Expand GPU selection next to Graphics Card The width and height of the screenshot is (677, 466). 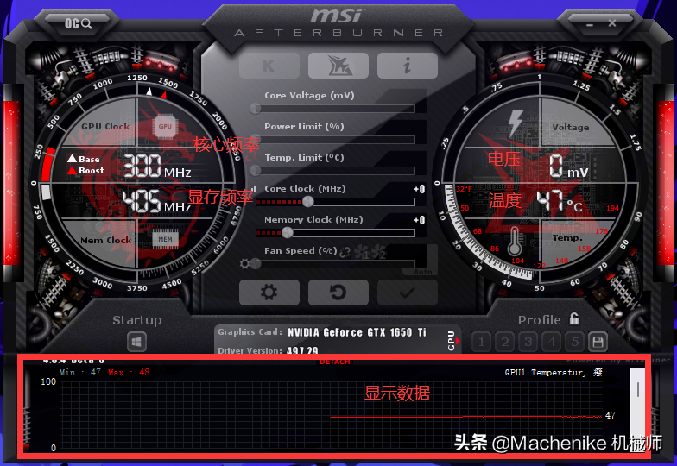[x=450, y=341]
